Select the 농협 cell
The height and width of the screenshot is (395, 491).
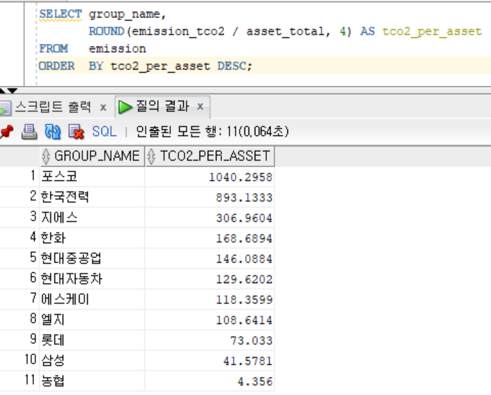[x=93, y=381]
